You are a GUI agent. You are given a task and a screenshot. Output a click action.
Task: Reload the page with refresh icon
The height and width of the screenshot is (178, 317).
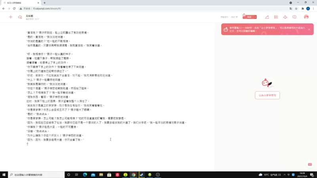point(14,8)
